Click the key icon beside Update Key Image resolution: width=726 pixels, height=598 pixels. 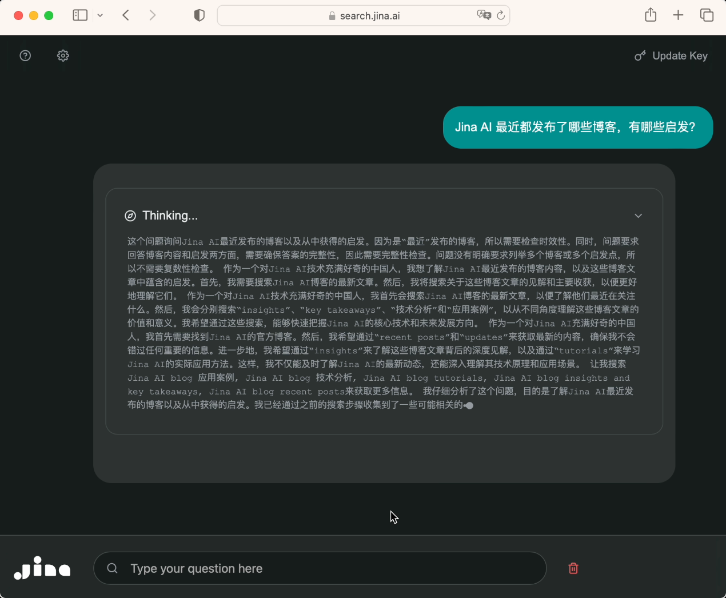tap(640, 55)
